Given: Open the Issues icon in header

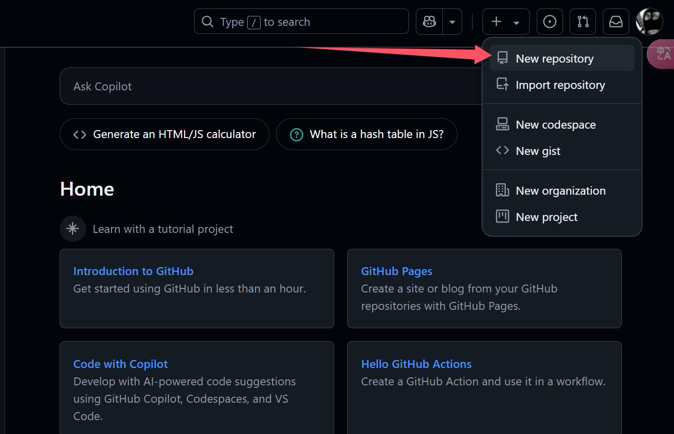Looking at the screenshot, I should point(550,22).
